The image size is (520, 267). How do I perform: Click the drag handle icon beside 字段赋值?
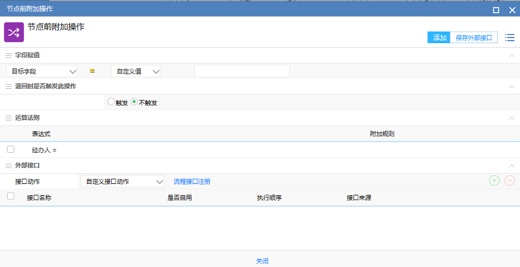[x=9, y=55]
